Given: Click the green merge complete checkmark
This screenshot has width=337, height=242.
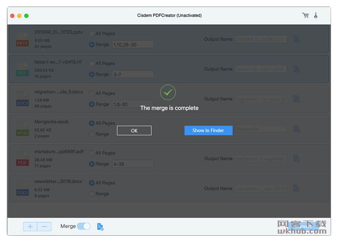Looking at the screenshot, I should click(168, 92).
